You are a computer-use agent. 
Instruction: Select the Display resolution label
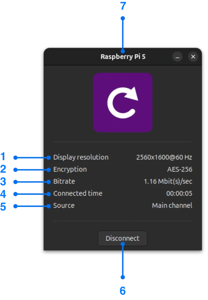[81, 157]
